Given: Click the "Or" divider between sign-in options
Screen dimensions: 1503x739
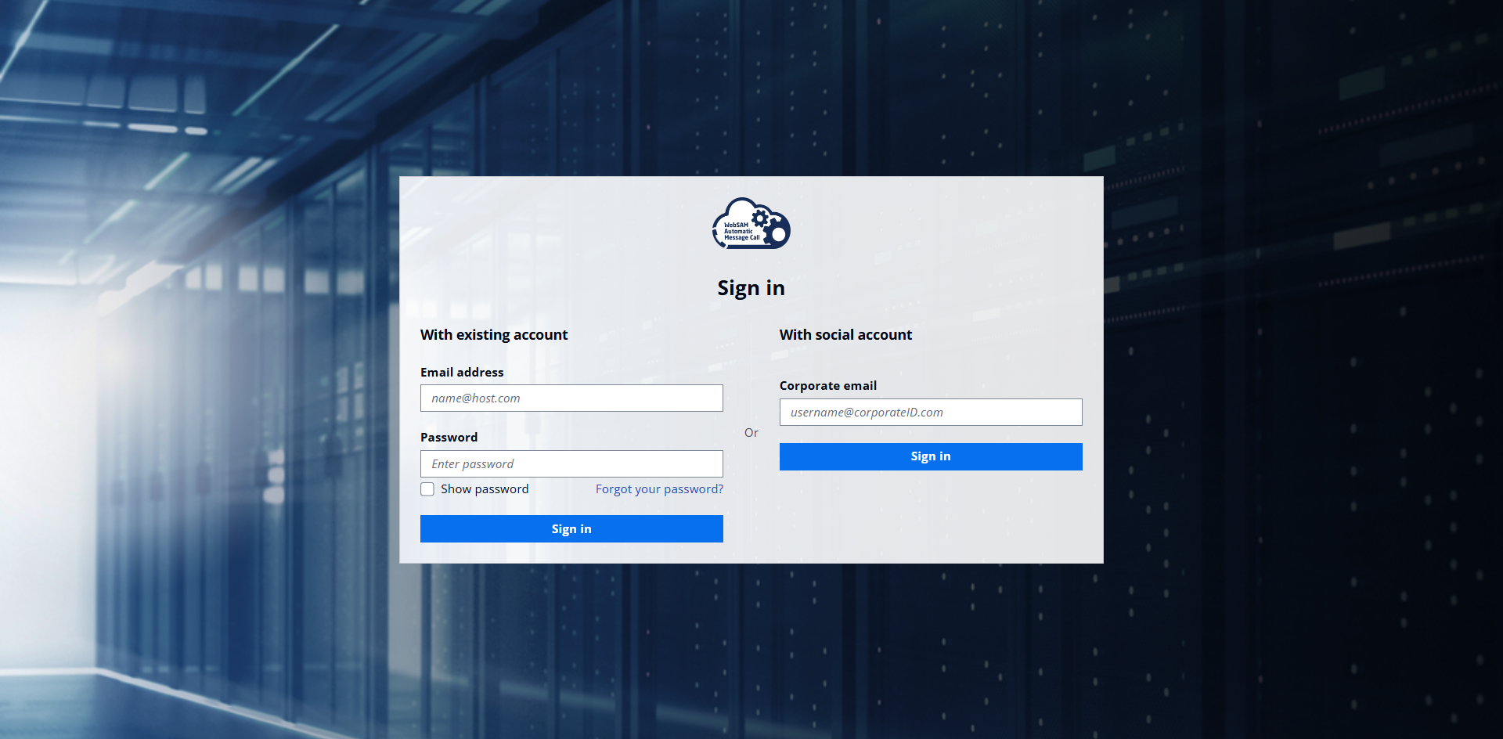Looking at the screenshot, I should 751,433.
